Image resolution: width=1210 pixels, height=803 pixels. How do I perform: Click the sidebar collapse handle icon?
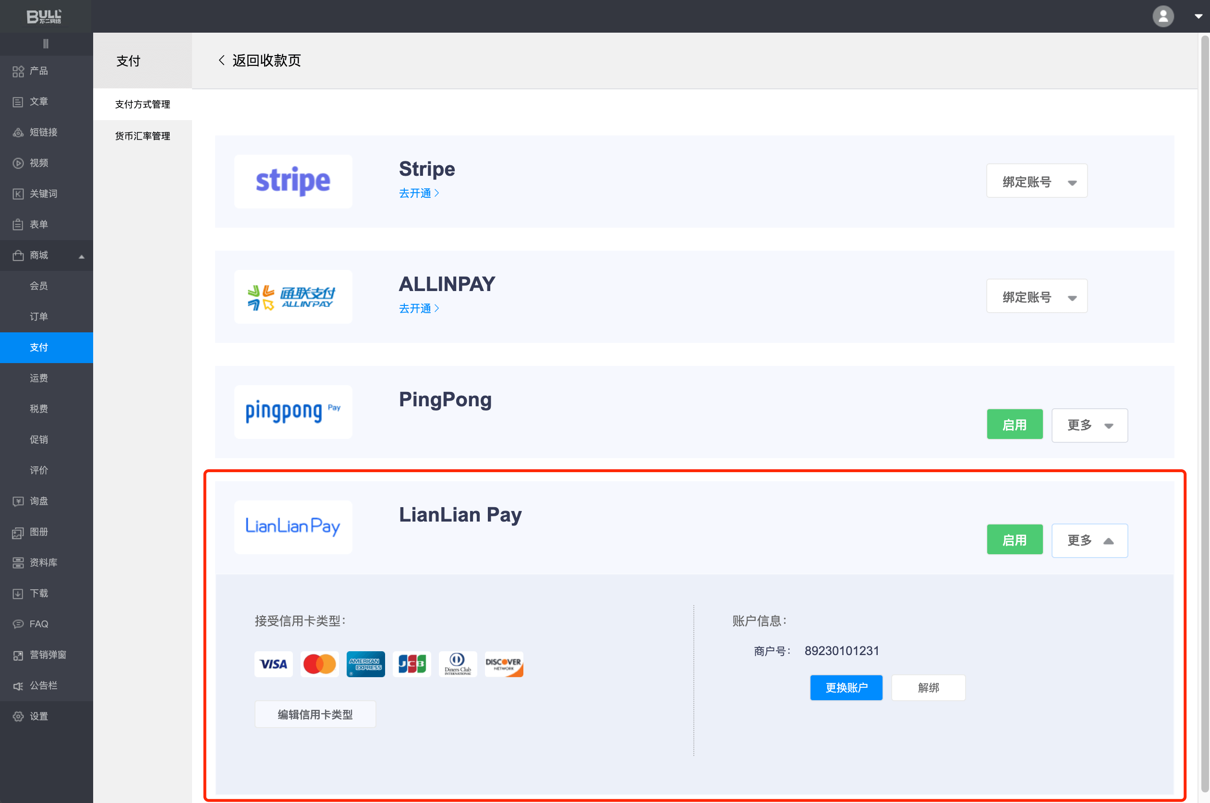46,44
